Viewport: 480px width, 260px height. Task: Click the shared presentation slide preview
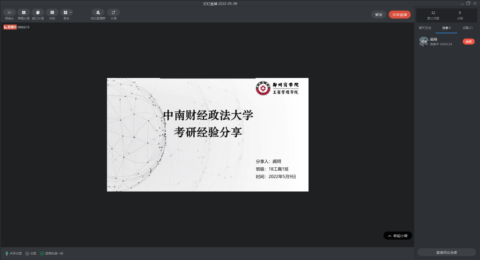click(x=207, y=135)
